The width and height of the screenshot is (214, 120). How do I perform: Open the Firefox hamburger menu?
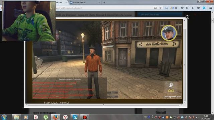tap(211, 8)
